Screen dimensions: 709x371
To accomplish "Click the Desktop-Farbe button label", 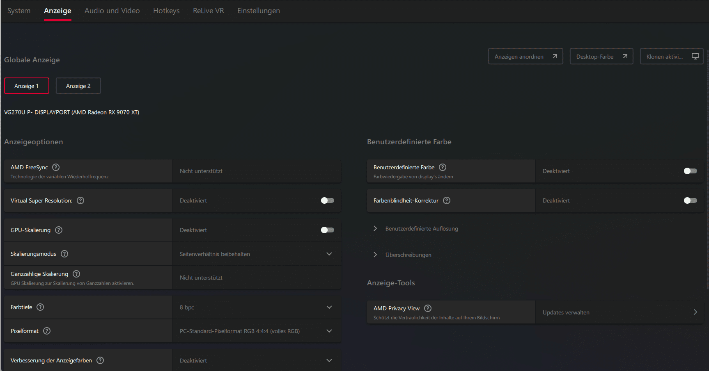I will click(x=595, y=57).
